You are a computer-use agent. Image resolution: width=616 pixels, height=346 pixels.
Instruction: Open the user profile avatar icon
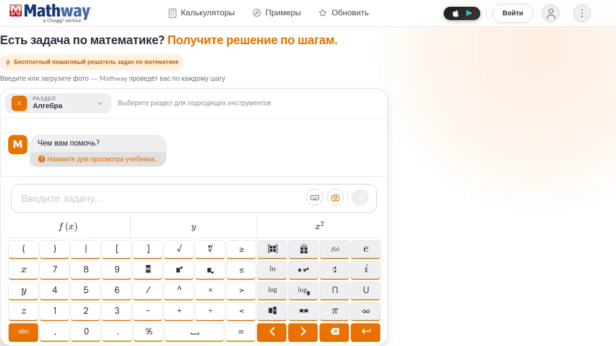point(551,13)
